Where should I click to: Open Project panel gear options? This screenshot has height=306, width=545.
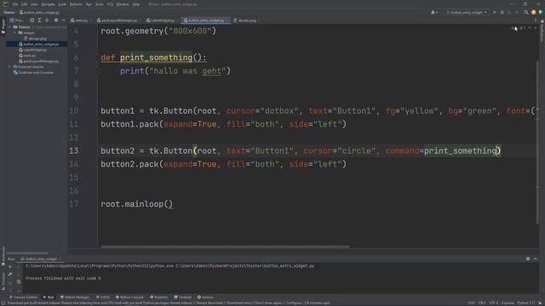coord(56,20)
